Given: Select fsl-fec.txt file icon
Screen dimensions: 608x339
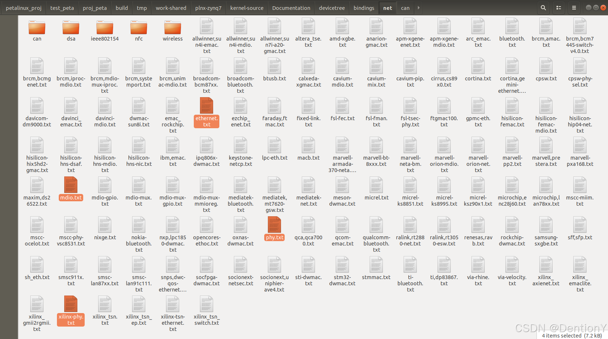Looking at the screenshot, I should (x=342, y=106).
